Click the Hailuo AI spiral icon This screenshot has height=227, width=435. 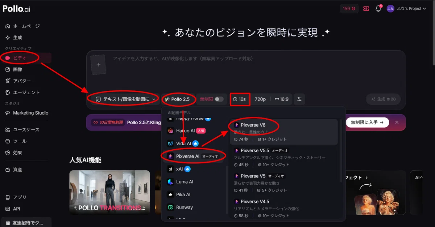click(170, 130)
